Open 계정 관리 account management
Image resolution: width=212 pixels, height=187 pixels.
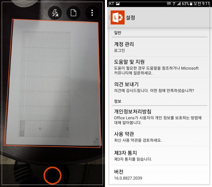pyautogui.click(x=159, y=47)
